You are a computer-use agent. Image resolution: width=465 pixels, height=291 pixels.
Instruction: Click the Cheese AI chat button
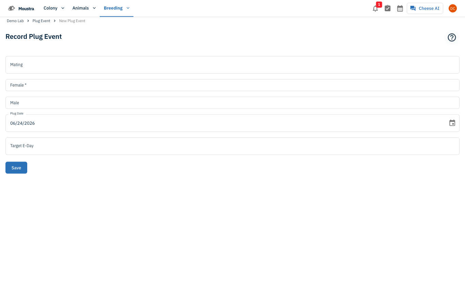[425, 8]
